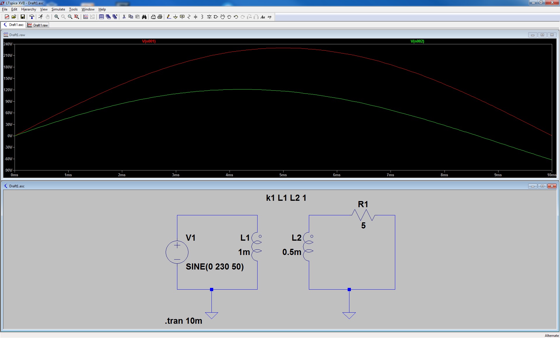This screenshot has width=560, height=338.
Task: Click the V(n002) green trace label
Action: (x=417, y=41)
